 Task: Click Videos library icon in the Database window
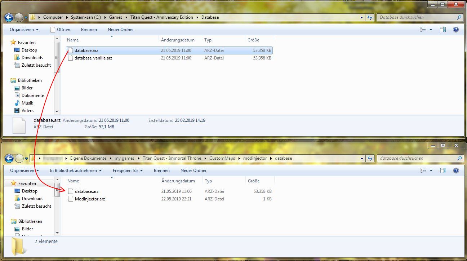pyautogui.click(x=17, y=111)
